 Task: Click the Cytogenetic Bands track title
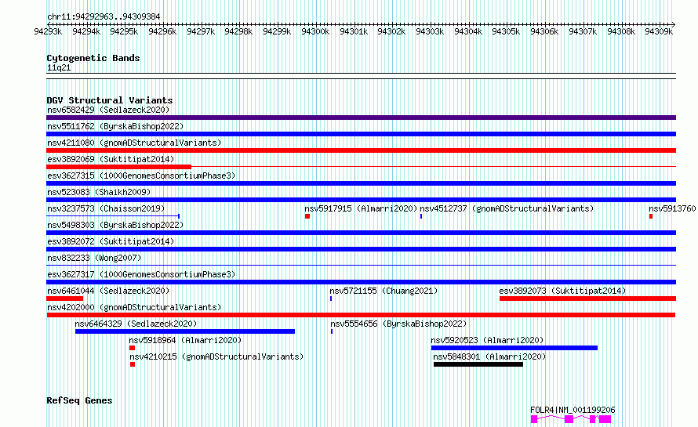click(x=93, y=58)
